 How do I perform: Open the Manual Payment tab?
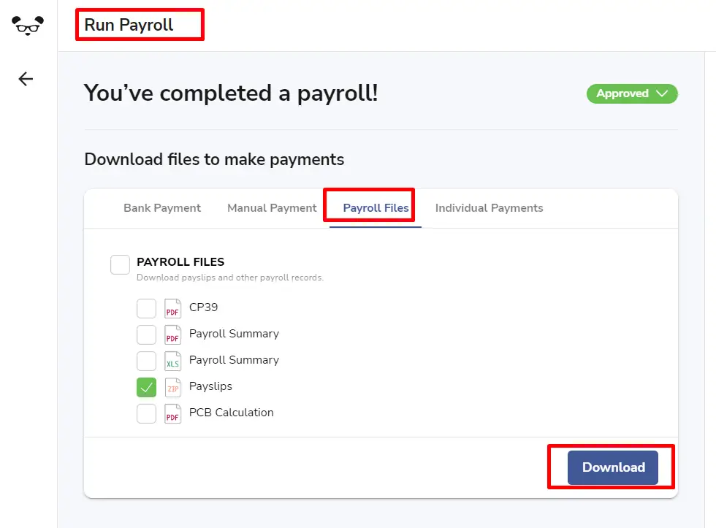[x=272, y=208]
